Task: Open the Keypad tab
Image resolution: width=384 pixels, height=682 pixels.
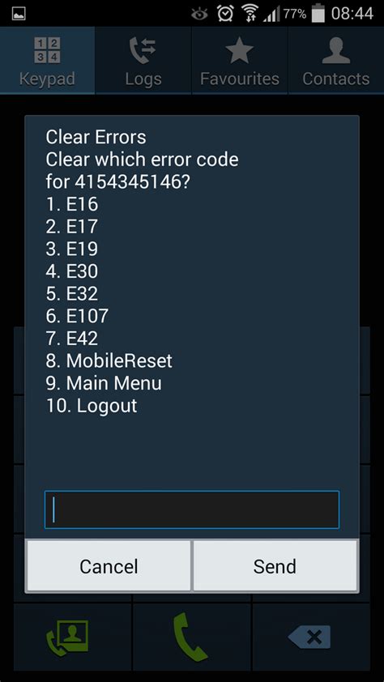Action: coord(47,61)
